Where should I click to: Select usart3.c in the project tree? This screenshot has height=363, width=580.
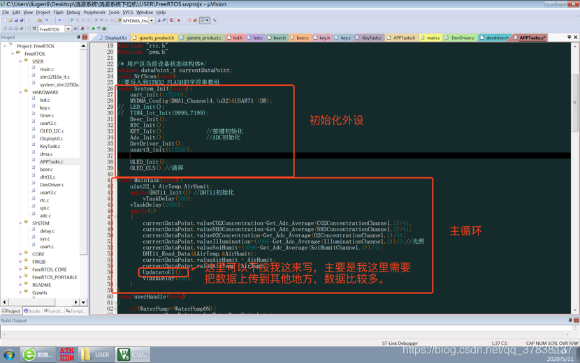[x=48, y=192]
